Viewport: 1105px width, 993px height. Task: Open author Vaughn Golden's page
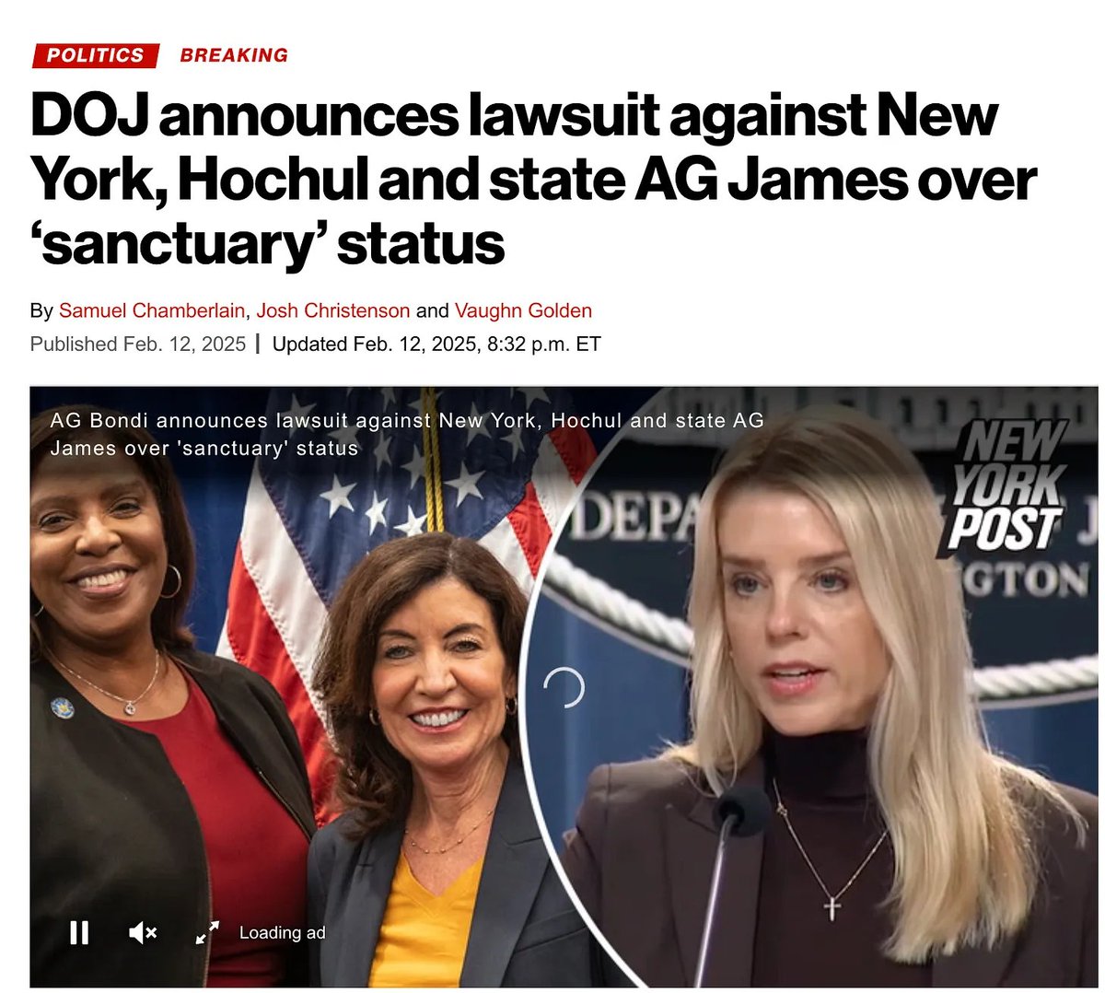click(523, 310)
